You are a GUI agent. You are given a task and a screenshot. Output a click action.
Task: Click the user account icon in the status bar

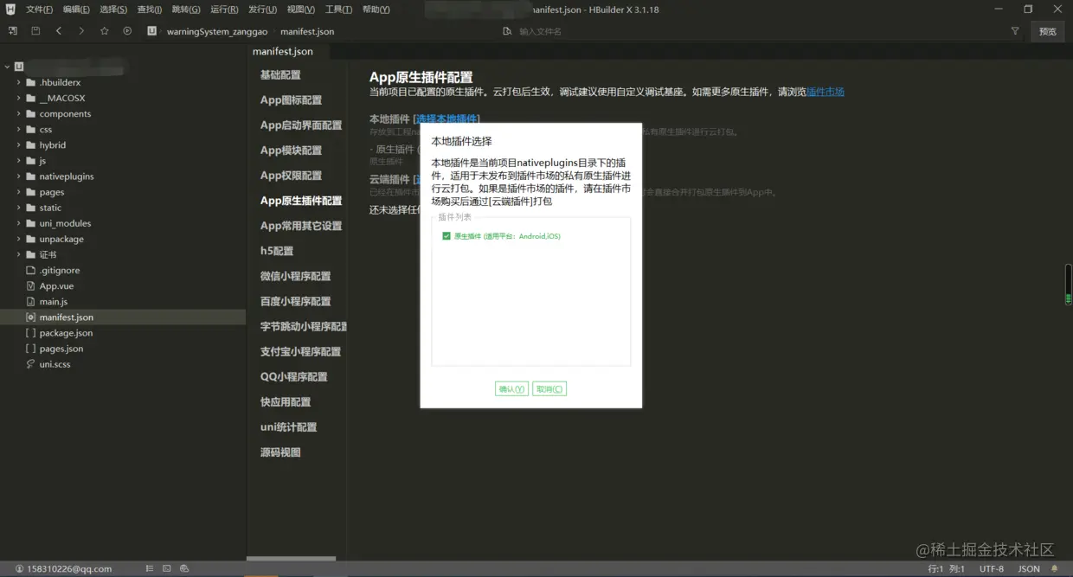pos(19,568)
